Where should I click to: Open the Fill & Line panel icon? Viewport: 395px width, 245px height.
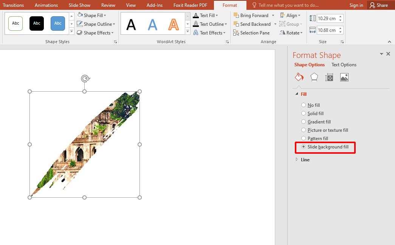click(299, 77)
